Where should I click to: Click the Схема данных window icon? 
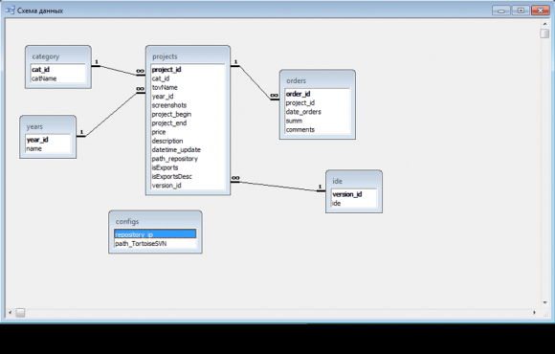(10, 11)
